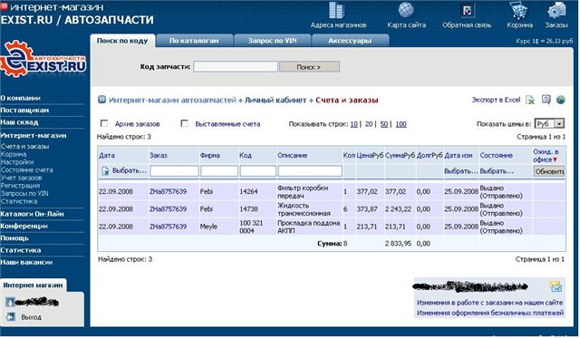Click the Код column filter field

pyautogui.click(x=258, y=171)
